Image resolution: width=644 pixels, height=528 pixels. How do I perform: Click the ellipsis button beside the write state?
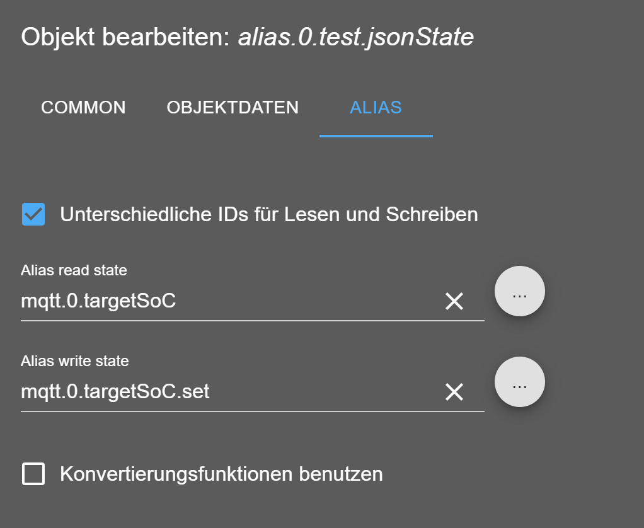[519, 382]
